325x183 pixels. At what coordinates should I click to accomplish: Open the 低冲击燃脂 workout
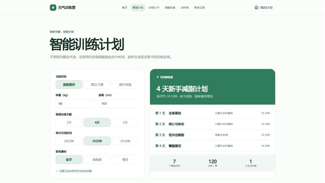point(176,135)
